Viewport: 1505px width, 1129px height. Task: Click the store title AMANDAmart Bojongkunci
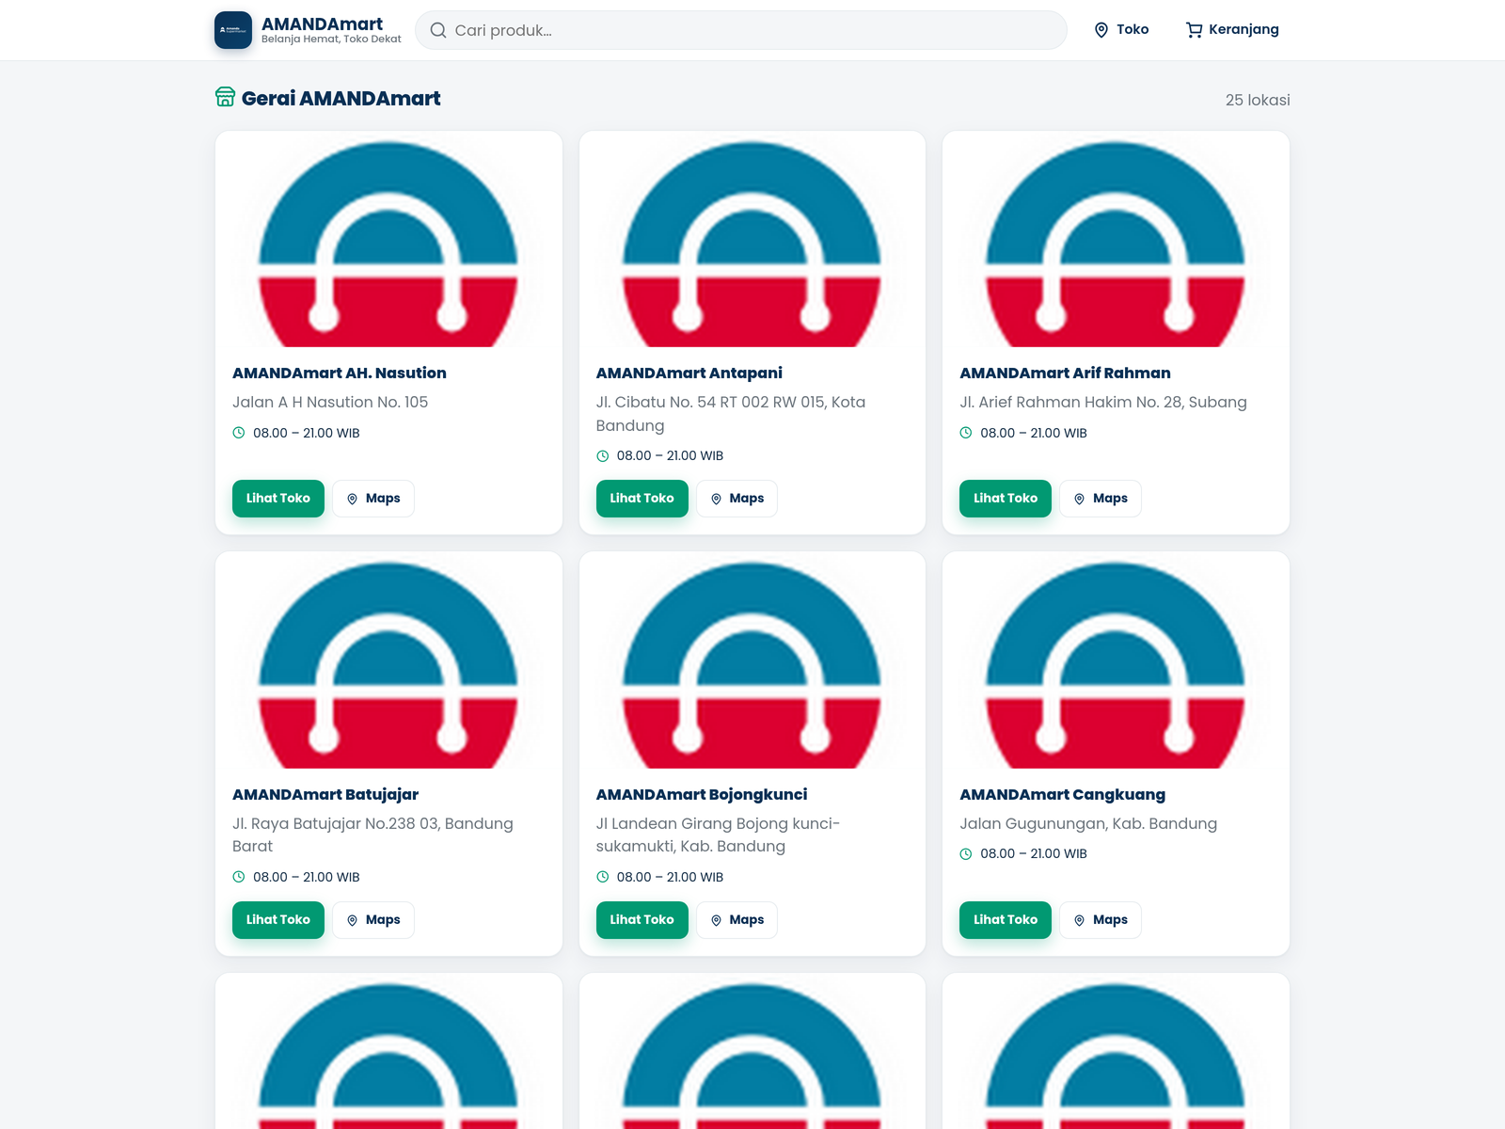(x=702, y=795)
